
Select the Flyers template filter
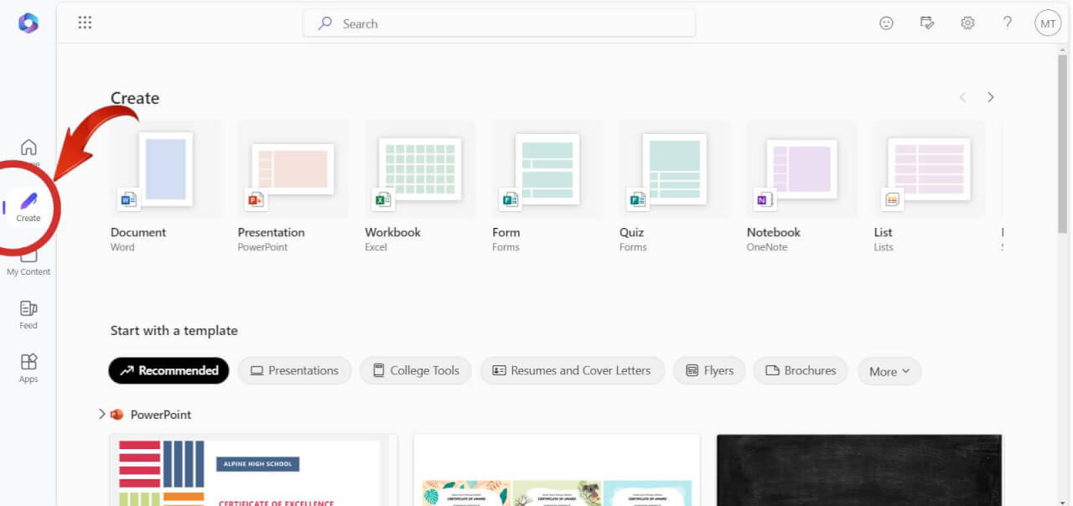pos(709,370)
